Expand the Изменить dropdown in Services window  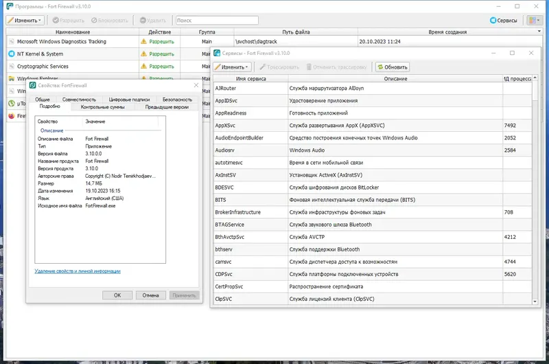click(x=232, y=67)
